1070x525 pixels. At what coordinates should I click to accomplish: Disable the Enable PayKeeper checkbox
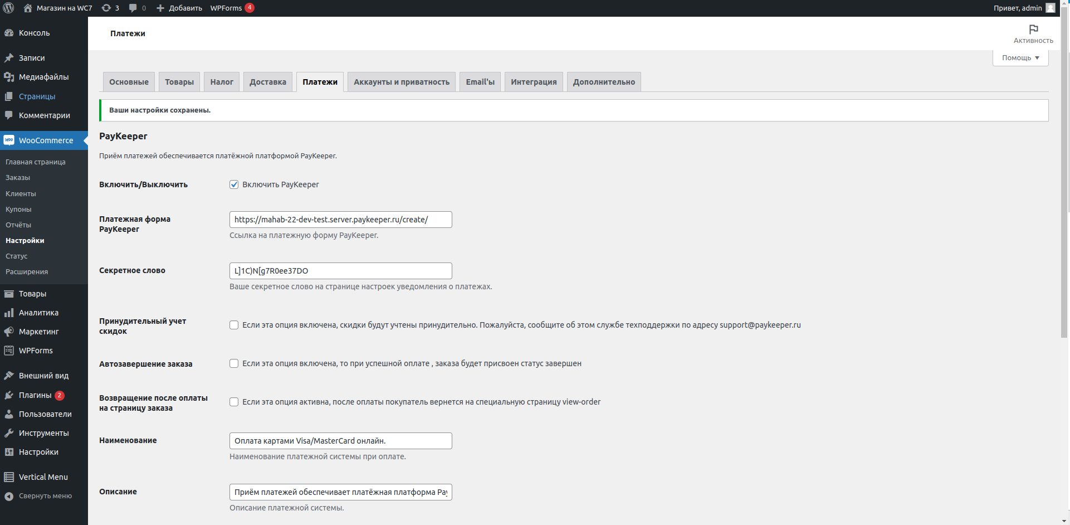point(234,184)
